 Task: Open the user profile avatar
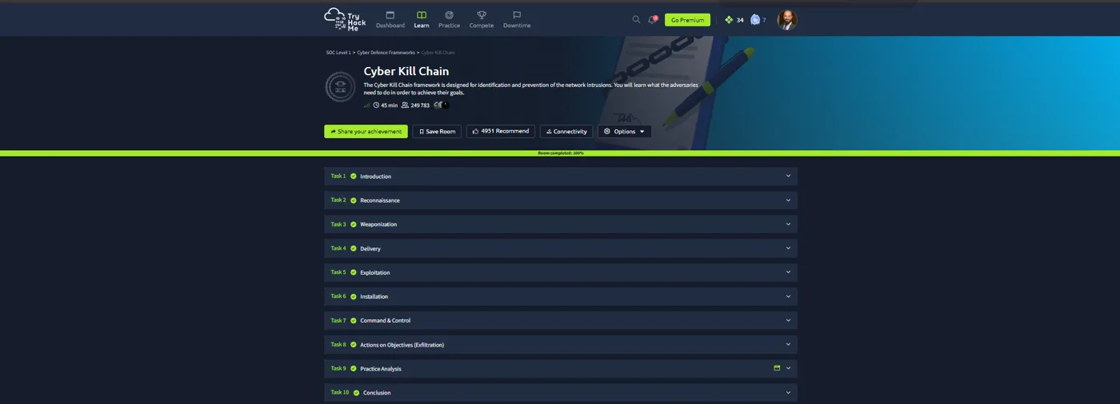[787, 20]
